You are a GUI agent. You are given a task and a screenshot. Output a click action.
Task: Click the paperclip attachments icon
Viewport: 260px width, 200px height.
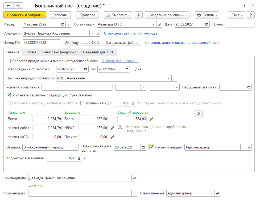[138, 15]
